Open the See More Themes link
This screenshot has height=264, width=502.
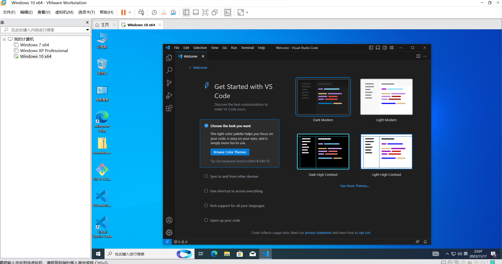point(355,186)
